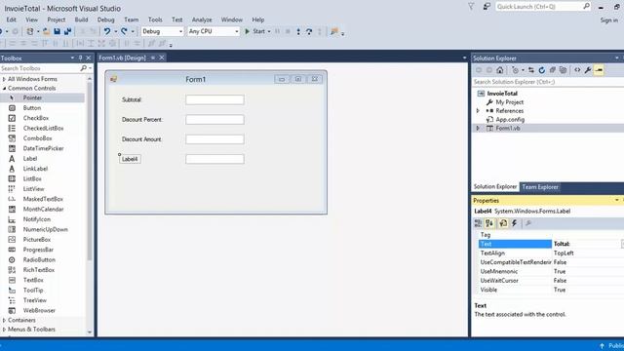Click the Redo arrow icon
624x351 pixels.
(x=124, y=31)
